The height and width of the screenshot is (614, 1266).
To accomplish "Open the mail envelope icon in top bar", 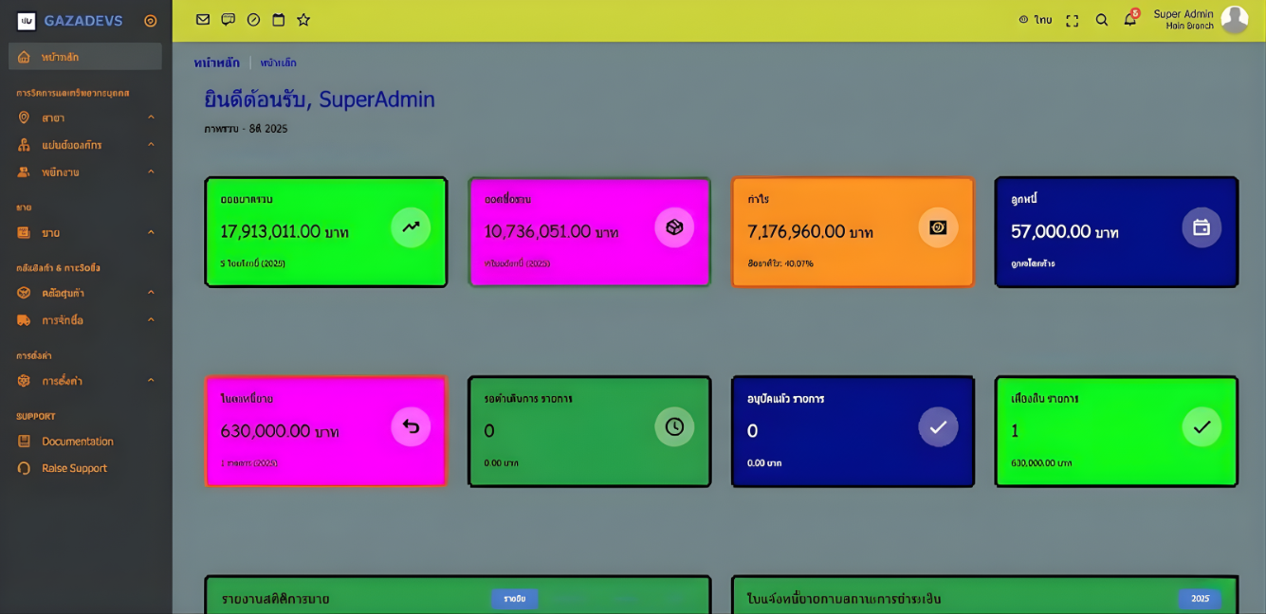I will click(x=202, y=20).
